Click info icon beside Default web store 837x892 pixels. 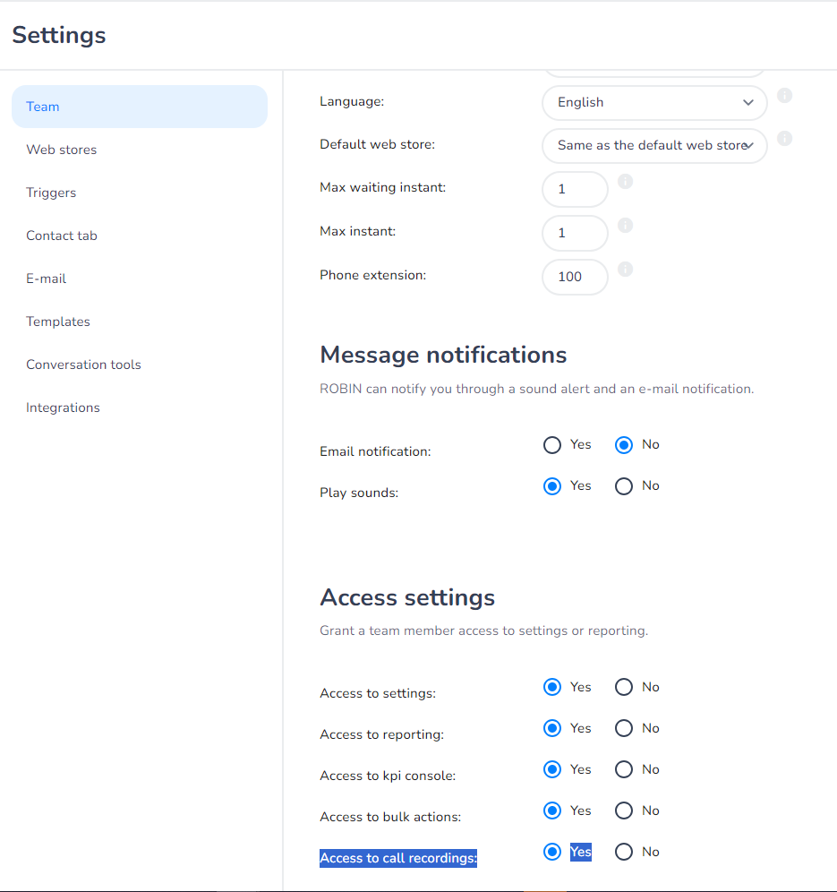[784, 139]
